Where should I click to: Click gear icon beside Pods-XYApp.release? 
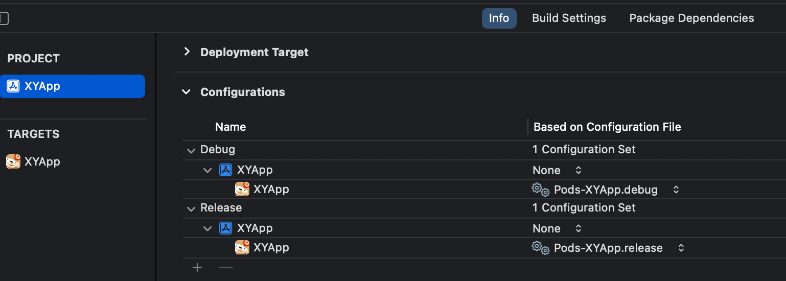(x=540, y=248)
